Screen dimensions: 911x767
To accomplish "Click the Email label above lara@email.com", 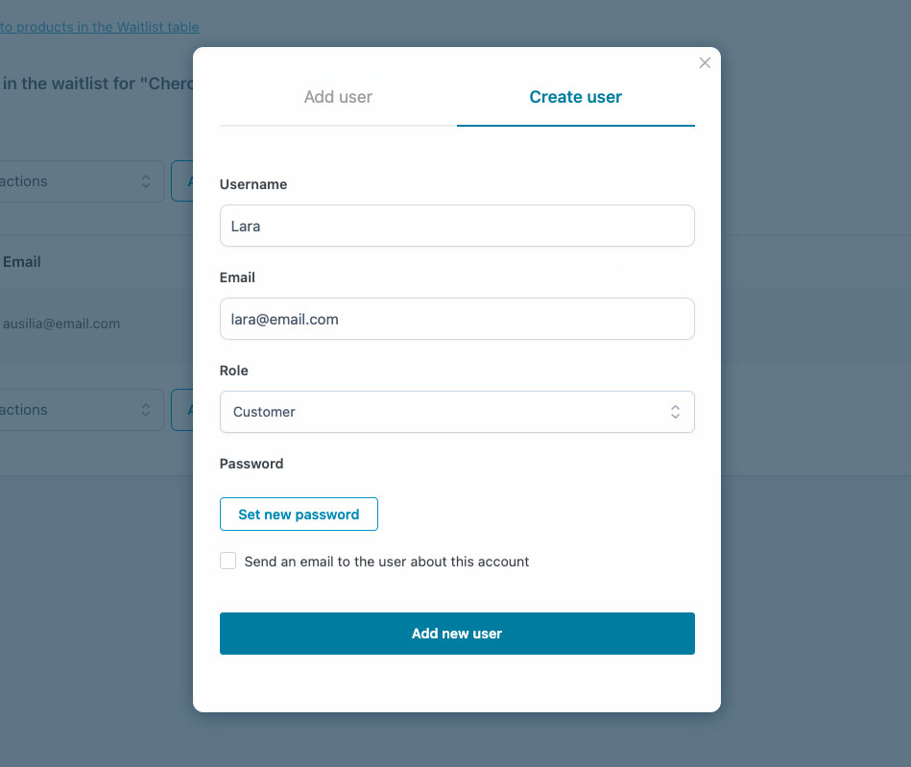I will pyautogui.click(x=237, y=277).
